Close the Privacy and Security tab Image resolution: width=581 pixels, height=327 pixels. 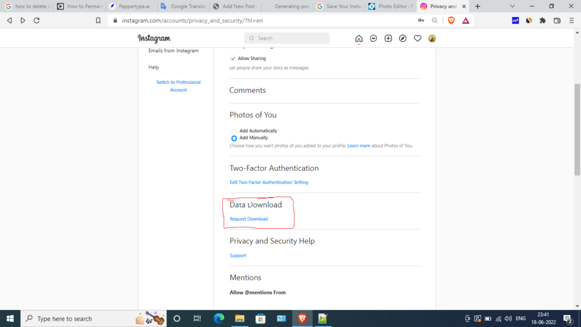[464, 6]
